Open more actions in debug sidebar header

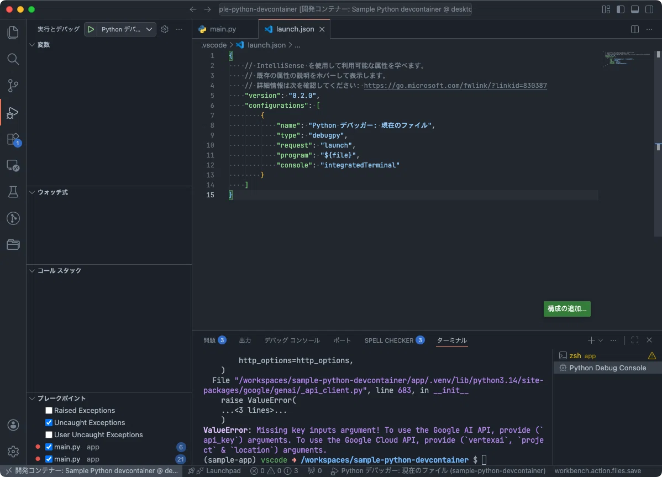[x=179, y=29]
